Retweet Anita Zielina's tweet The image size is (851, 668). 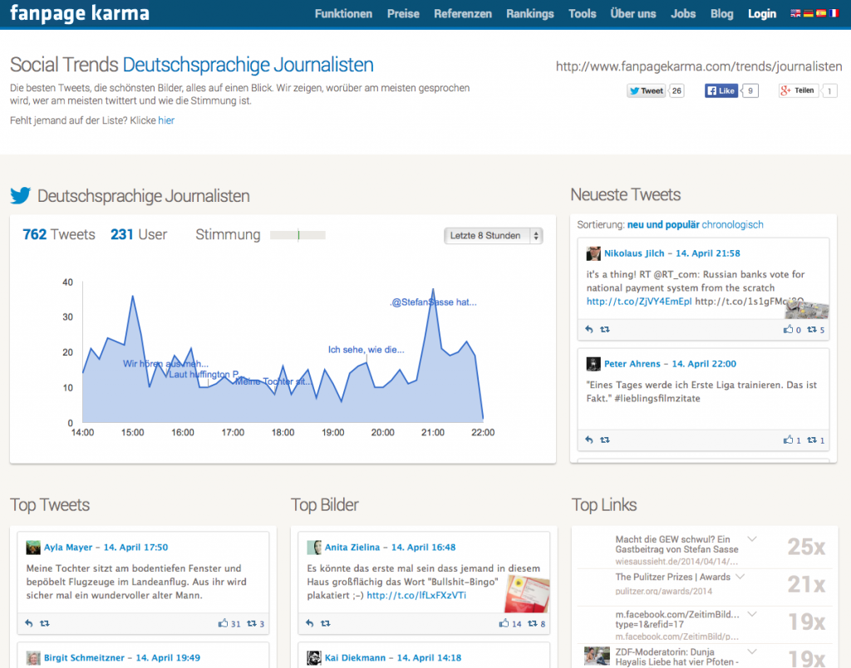pos(325,623)
